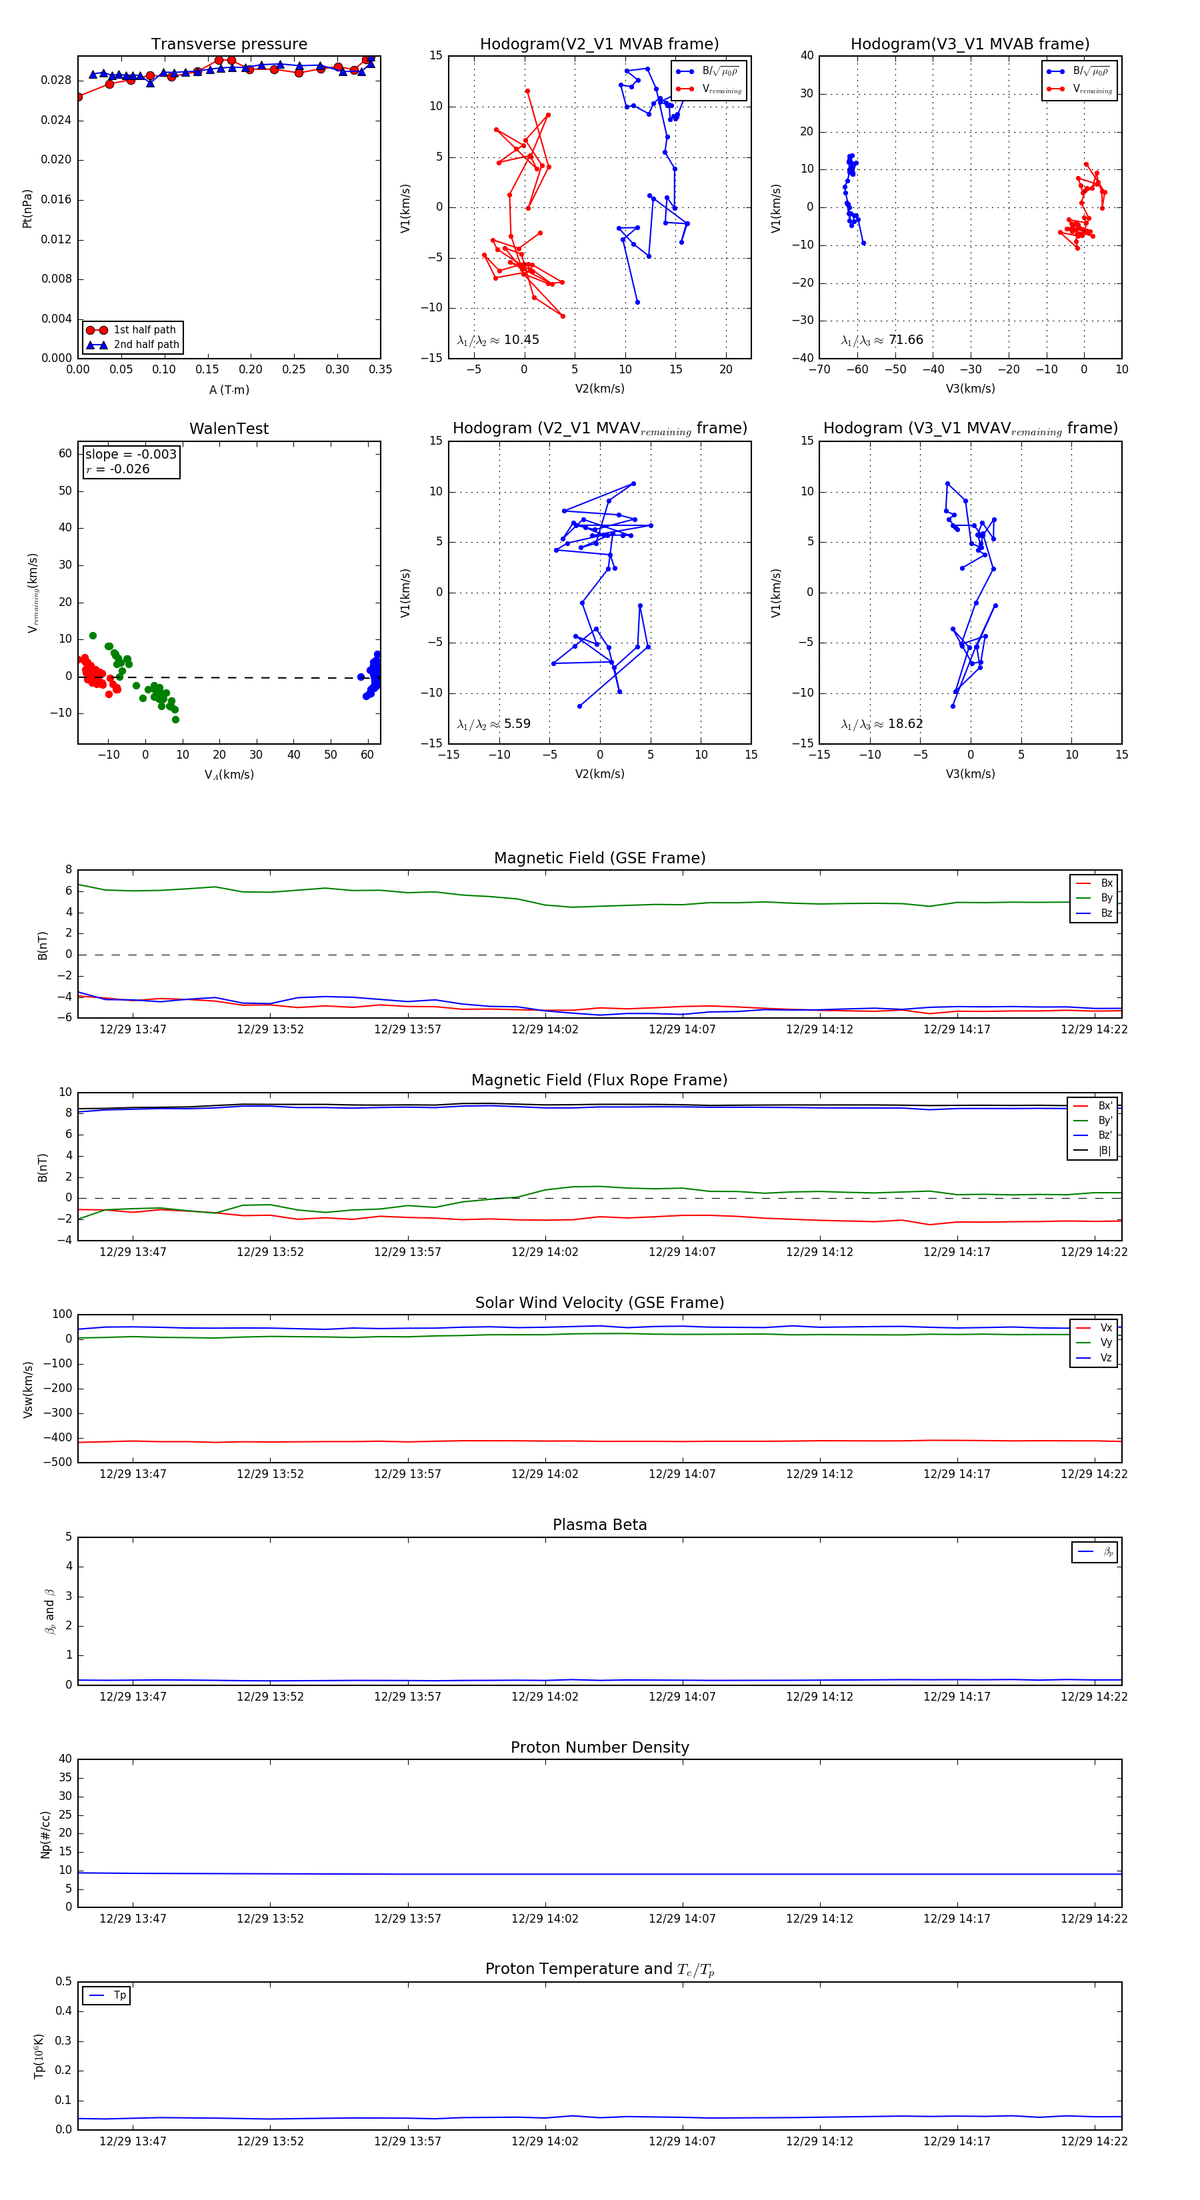Select the "Hodogram(V3_V1 MVAB frame)" title
This screenshot has width=1200, height=2200.
click(x=970, y=45)
